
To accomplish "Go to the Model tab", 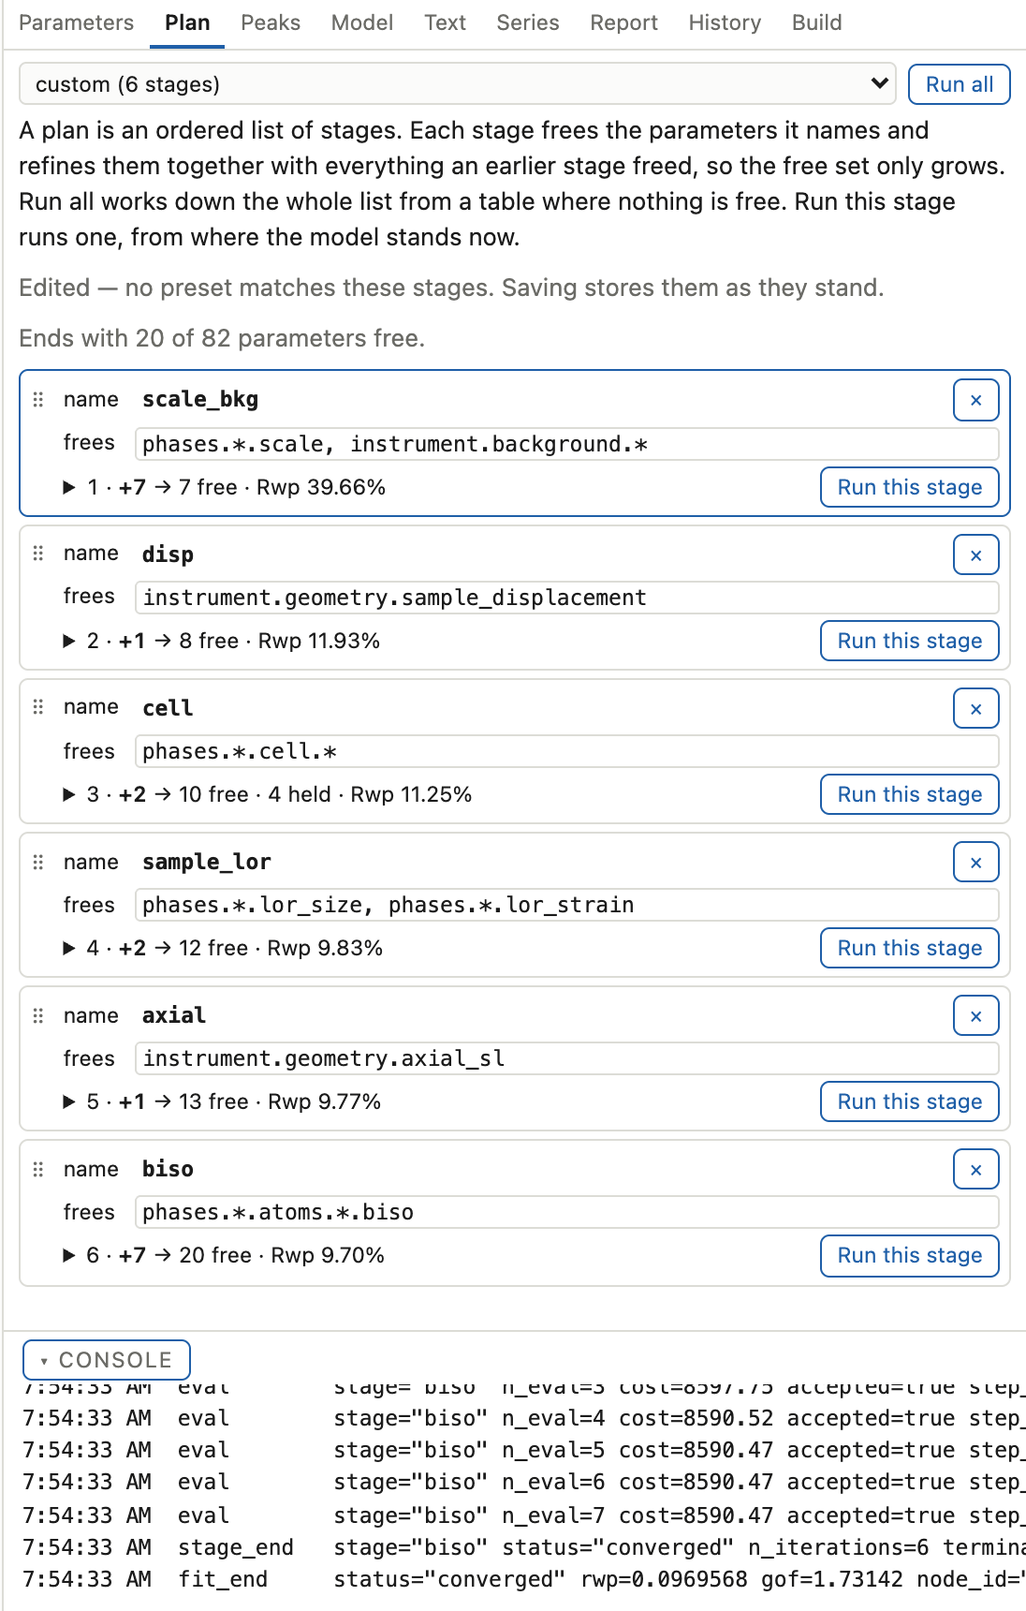I will point(362,22).
